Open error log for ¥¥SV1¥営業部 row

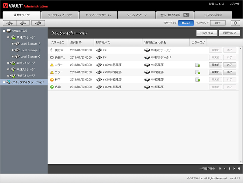tap(198, 65)
